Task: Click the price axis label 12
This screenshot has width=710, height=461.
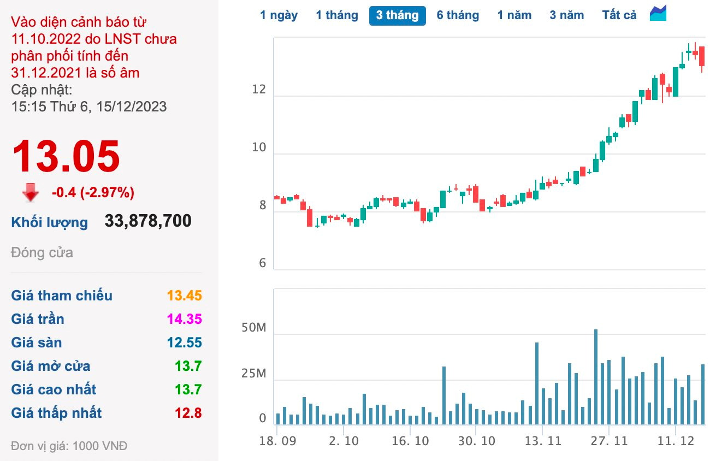Action: (x=259, y=90)
